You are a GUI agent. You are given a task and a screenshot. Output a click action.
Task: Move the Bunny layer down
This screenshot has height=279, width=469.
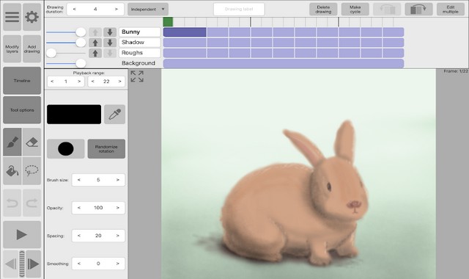click(110, 32)
